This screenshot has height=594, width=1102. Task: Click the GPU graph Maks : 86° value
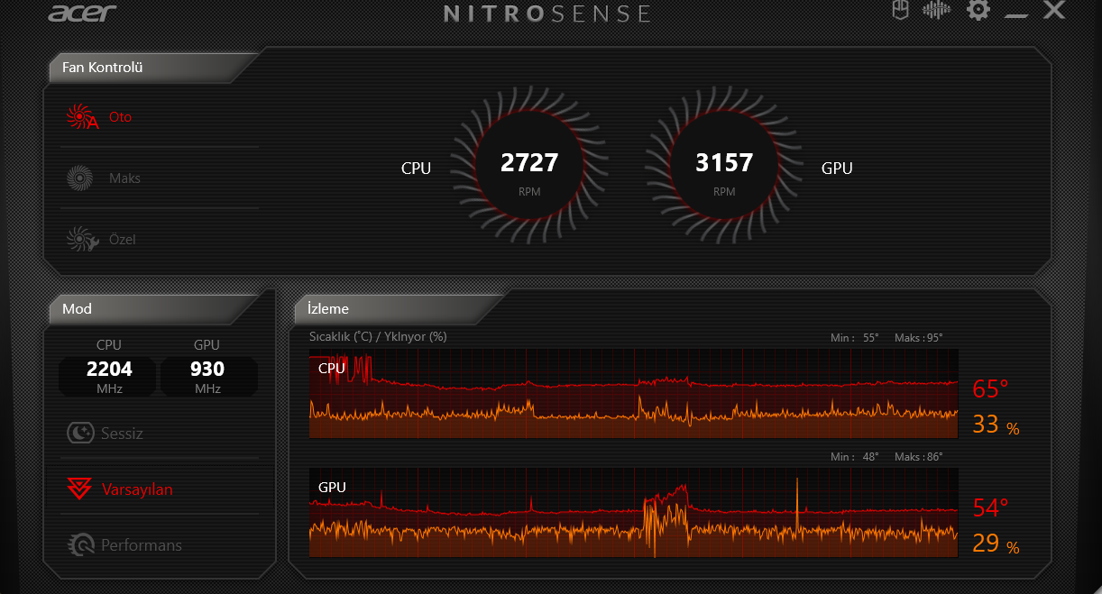[x=918, y=457]
